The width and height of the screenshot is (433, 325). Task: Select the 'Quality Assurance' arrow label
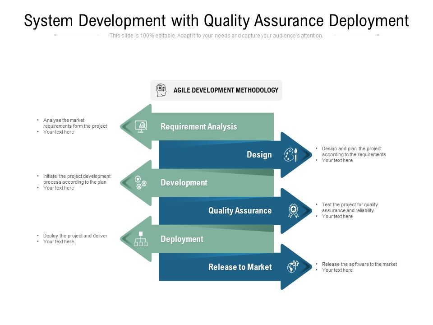(240, 211)
